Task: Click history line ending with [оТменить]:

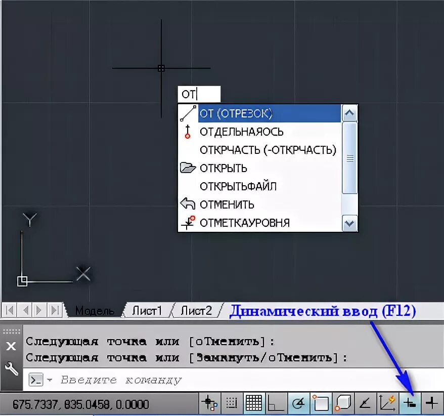Action: [x=150, y=342]
